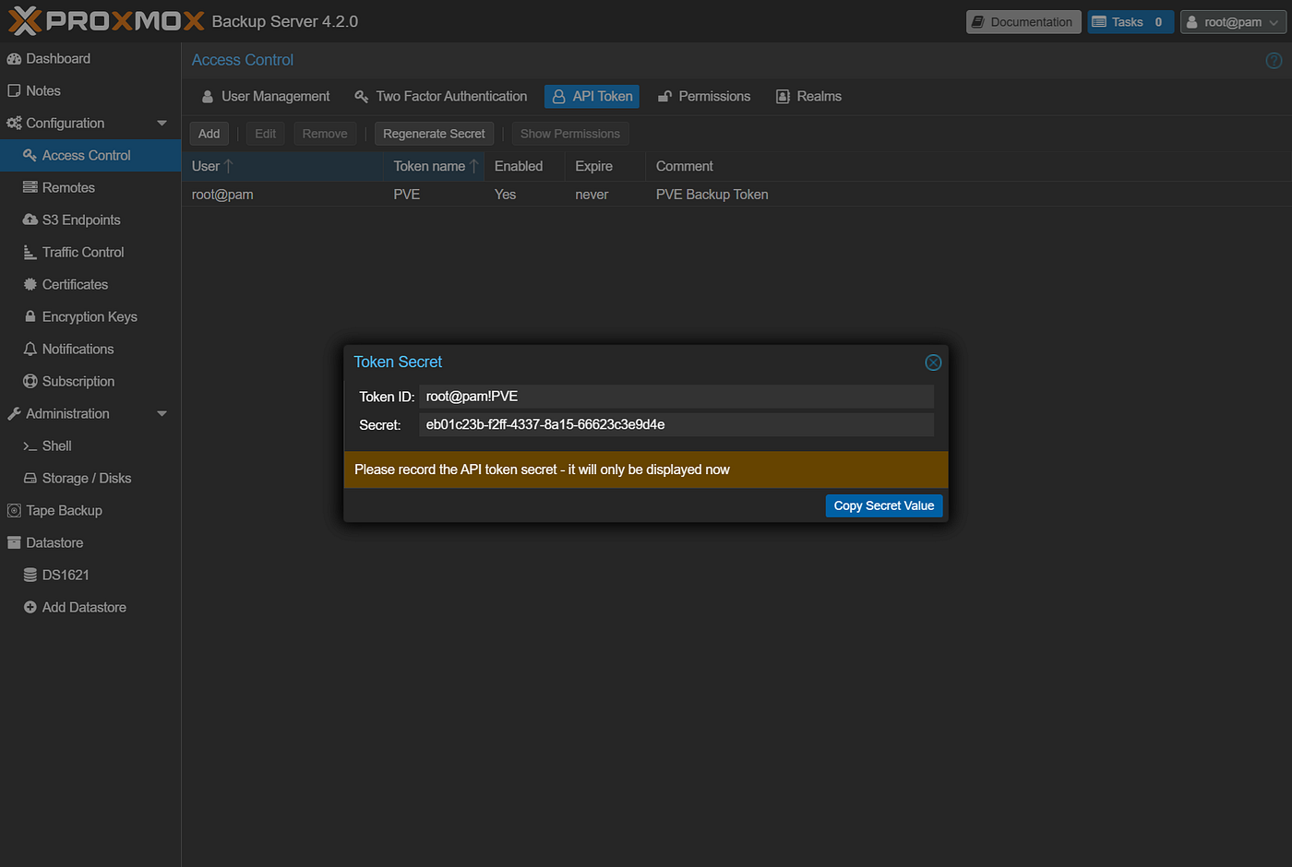The height and width of the screenshot is (867, 1292).
Task: Click the Show Permissions button
Action: (570, 134)
